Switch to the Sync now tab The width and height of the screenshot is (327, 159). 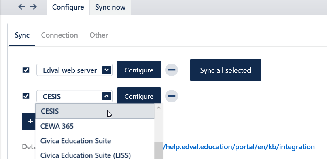coord(110,7)
